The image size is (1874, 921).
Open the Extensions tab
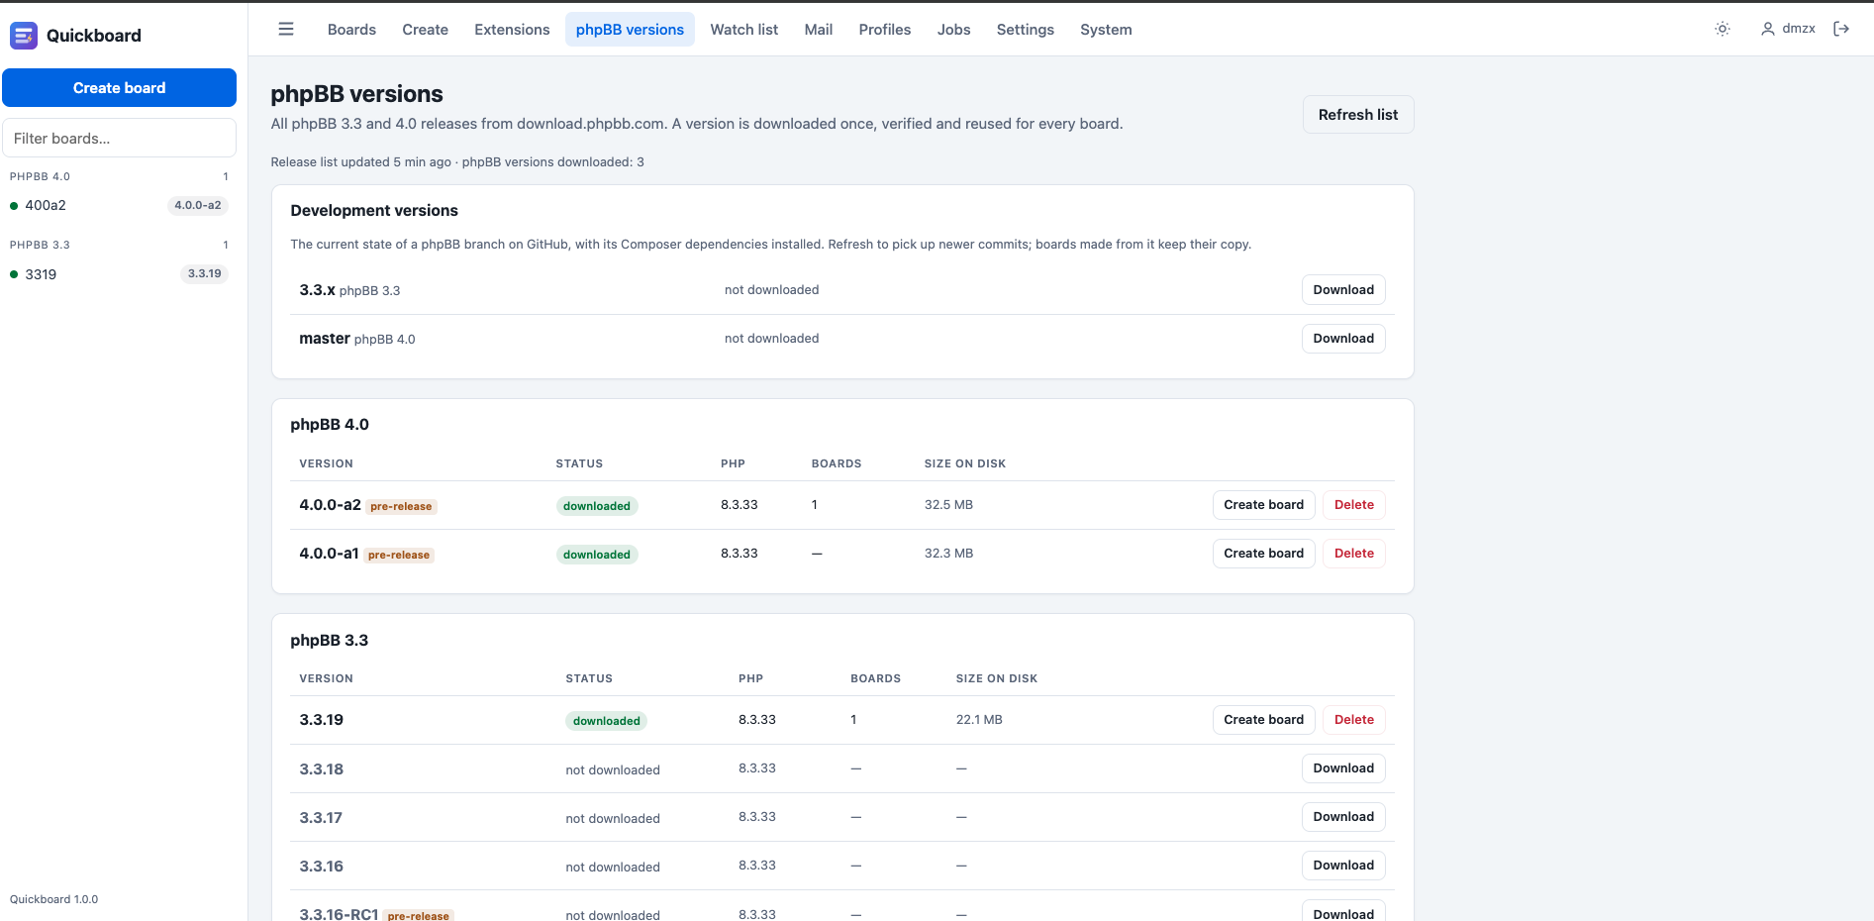(512, 30)
